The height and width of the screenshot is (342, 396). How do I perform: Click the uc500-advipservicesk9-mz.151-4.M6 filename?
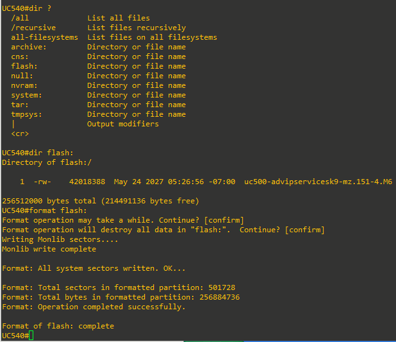[318, 182]
